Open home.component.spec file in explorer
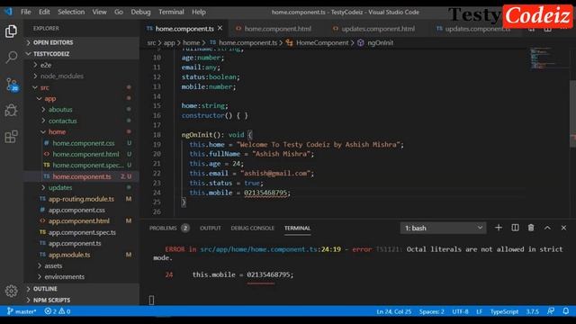Image resolution: width=576 pixels, height=324 pixels. pos(88,166)
